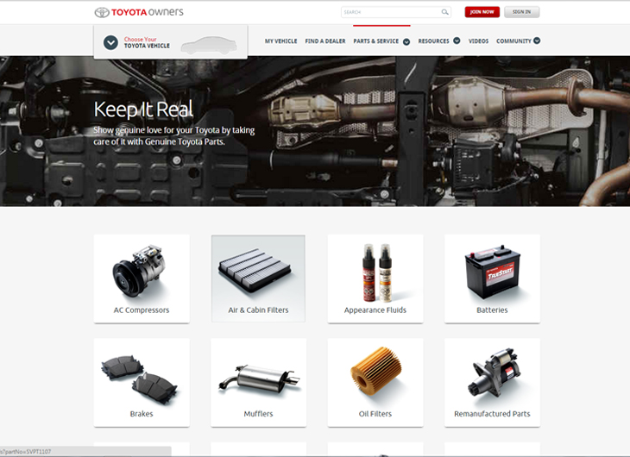Expand the Resources dropdown arrow

[x=457, y=41]
